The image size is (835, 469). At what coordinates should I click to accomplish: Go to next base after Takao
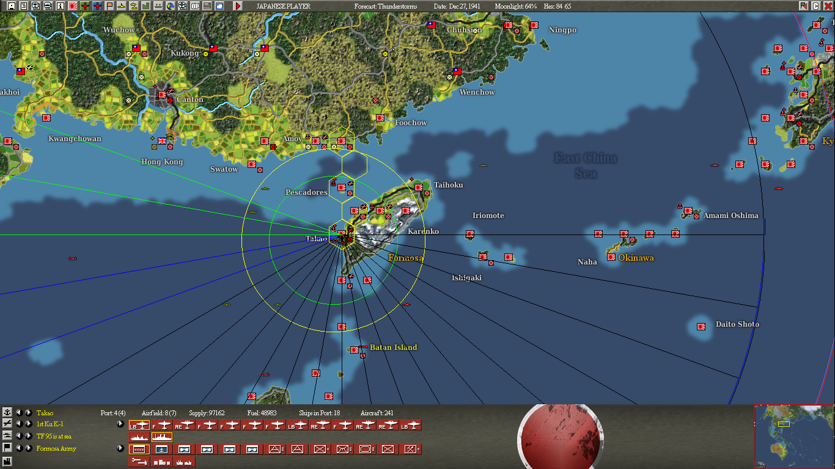[x=28, y=413]
